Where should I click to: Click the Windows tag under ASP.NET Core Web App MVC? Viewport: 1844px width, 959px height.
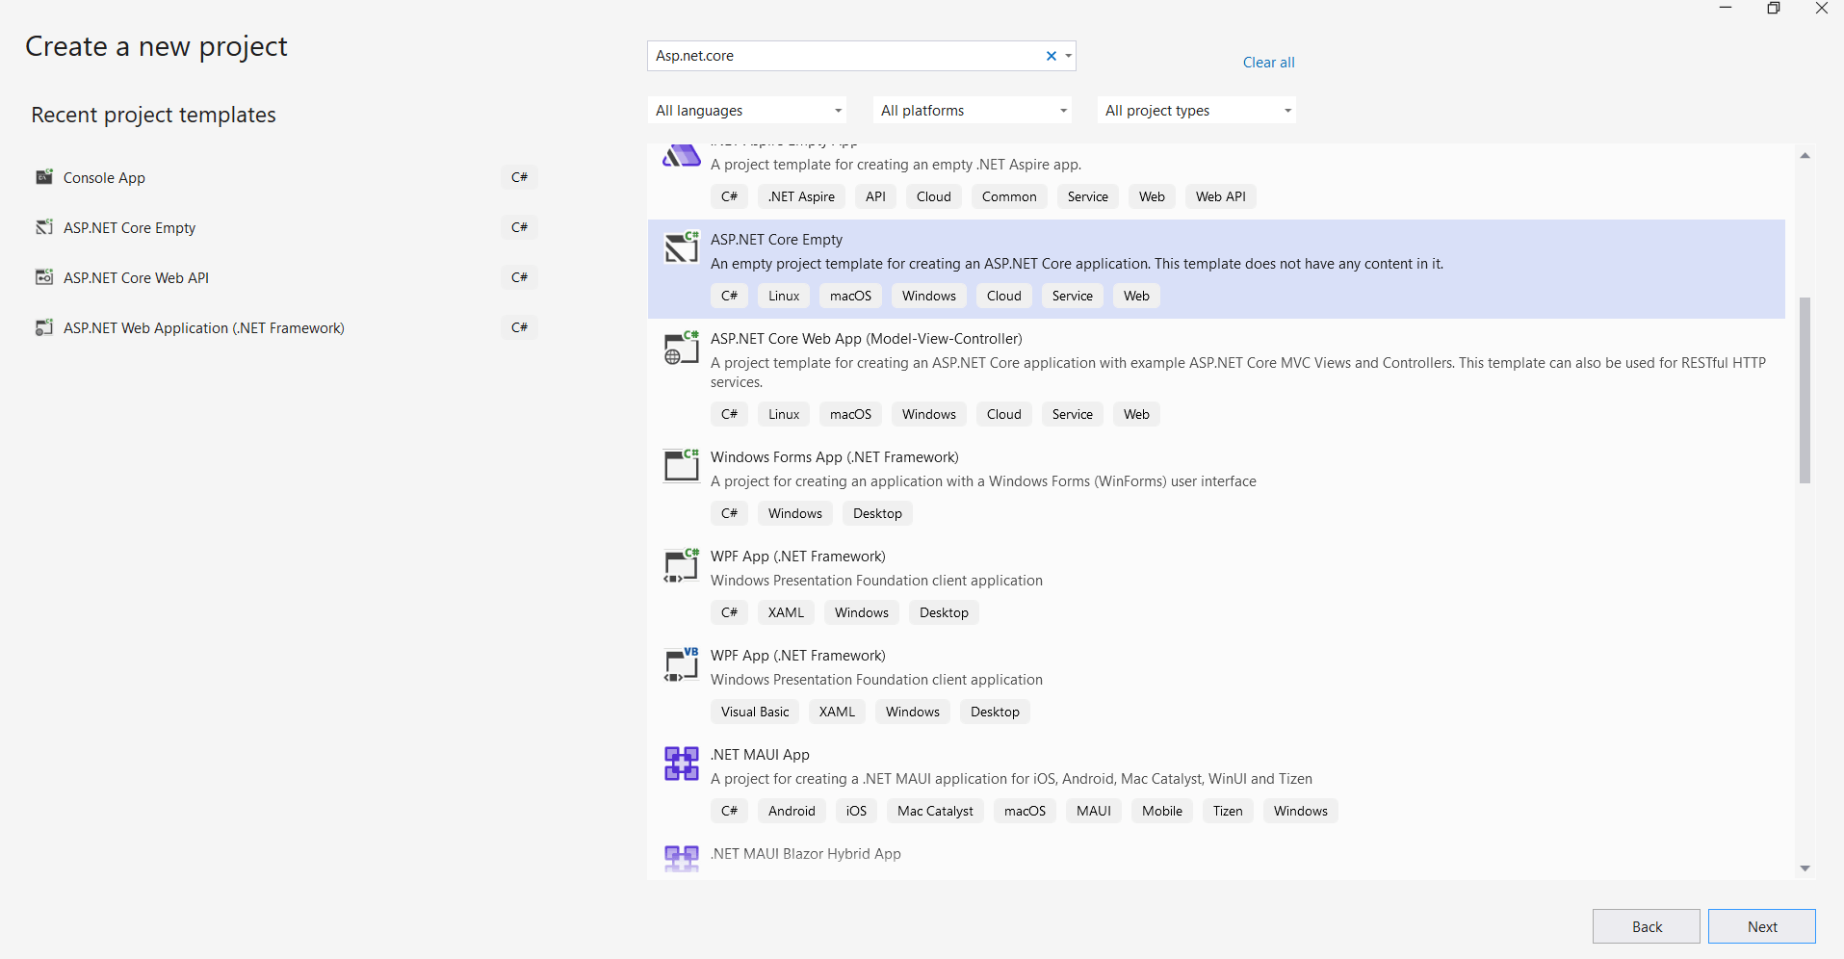(929, 414)
